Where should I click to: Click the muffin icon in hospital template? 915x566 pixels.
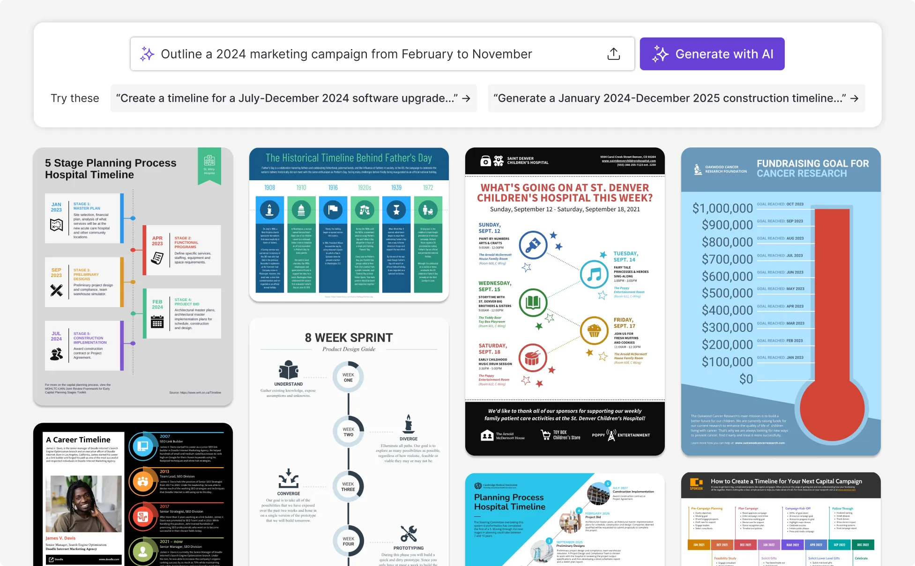click(594, 331)
